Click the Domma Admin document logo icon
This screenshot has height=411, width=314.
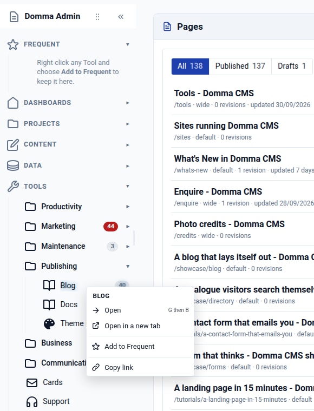[14, 17]
